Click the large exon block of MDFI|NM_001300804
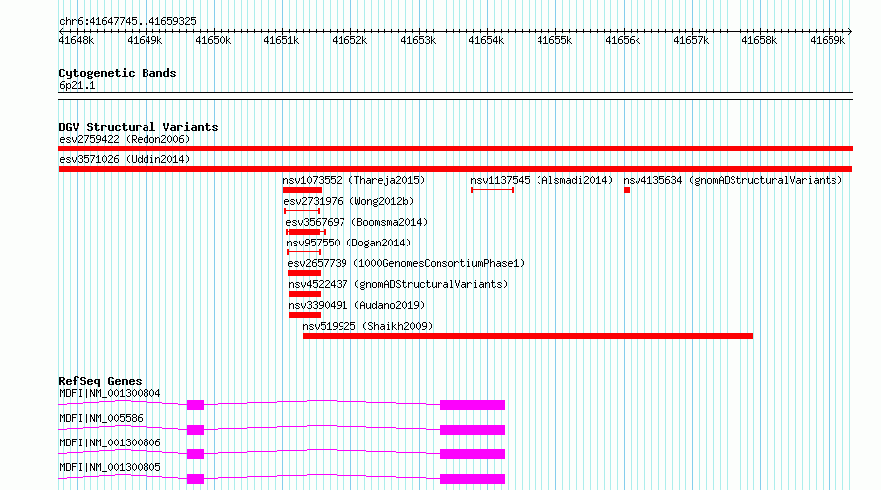 coord(472,405)
